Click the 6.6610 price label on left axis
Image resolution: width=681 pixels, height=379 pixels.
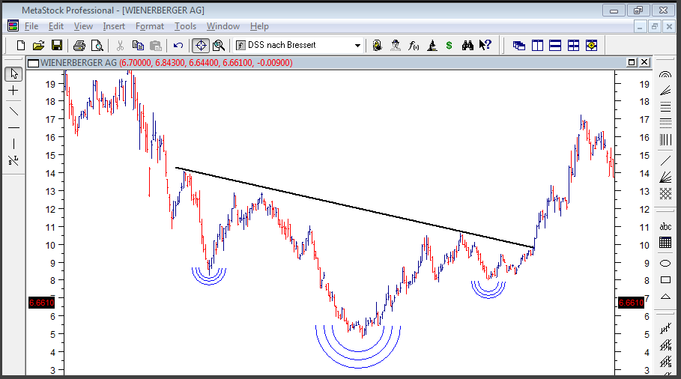(42, 303)
